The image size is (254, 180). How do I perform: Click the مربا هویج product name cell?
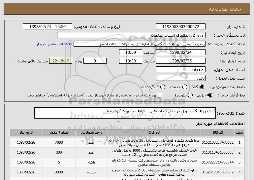tap(154, 143)
